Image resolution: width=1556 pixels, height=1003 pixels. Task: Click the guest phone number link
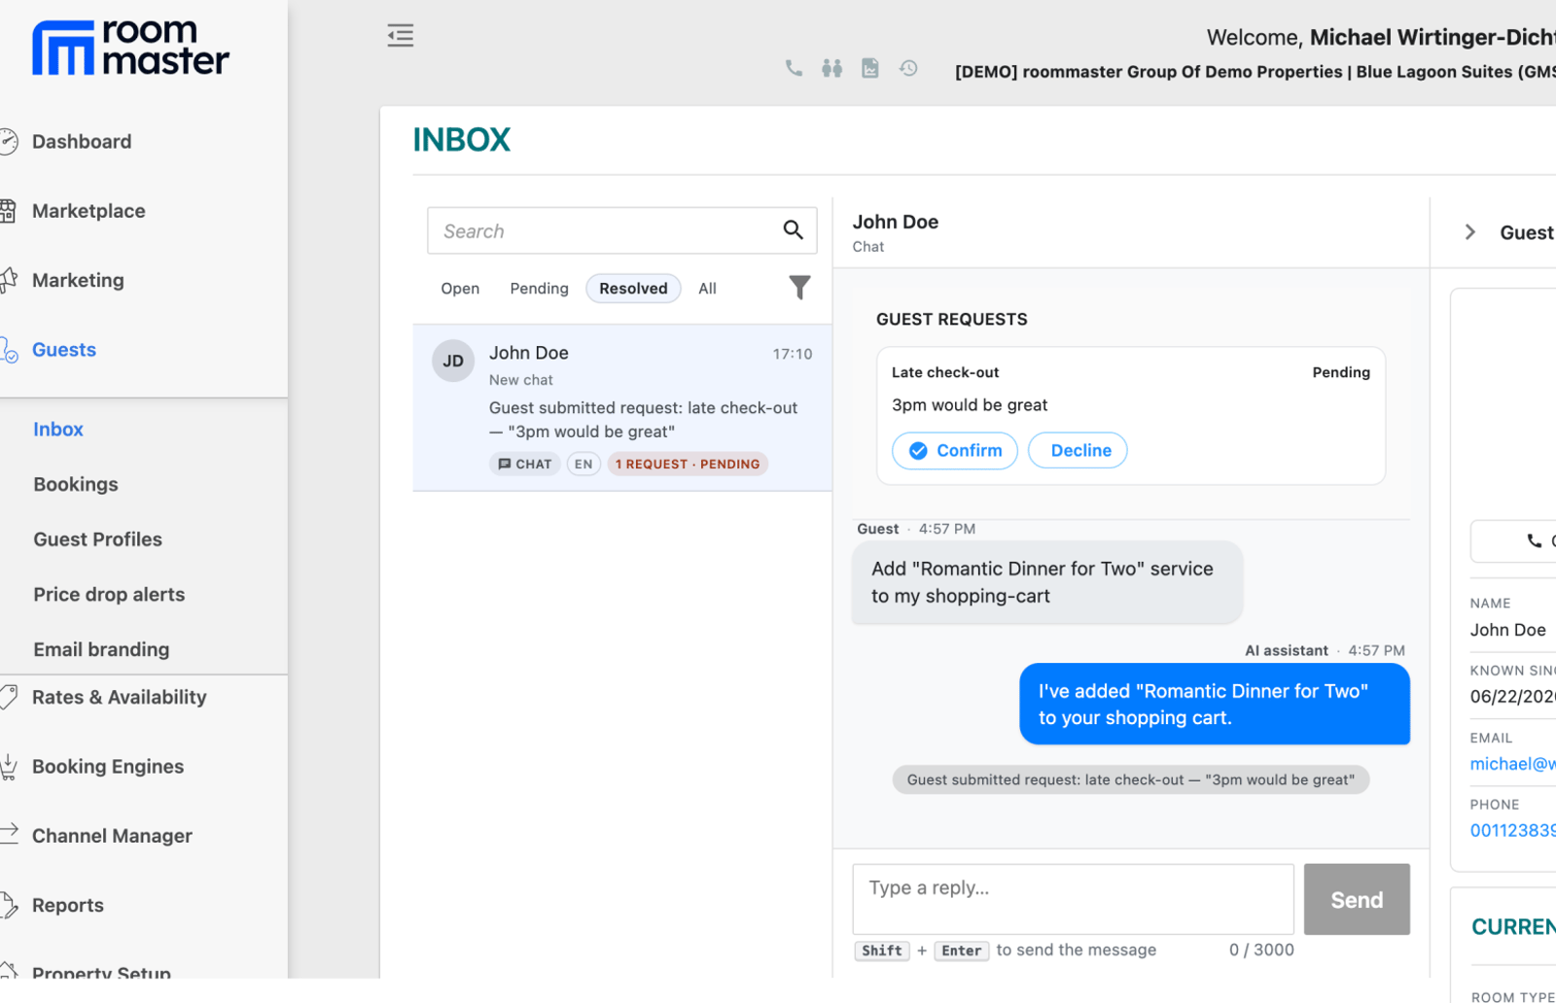(x=1512, y=831)
